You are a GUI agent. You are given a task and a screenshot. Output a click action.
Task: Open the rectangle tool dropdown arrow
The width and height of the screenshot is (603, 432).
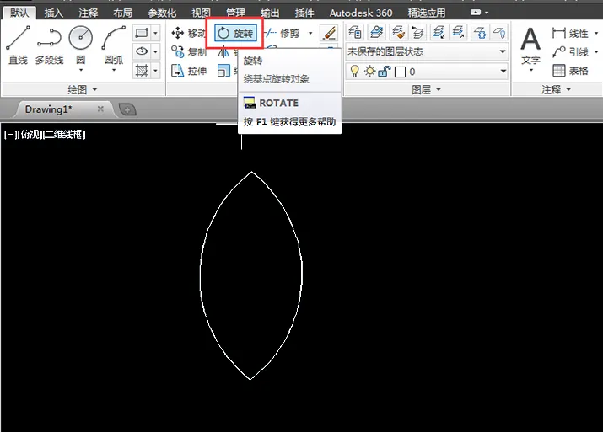(155, 33)
